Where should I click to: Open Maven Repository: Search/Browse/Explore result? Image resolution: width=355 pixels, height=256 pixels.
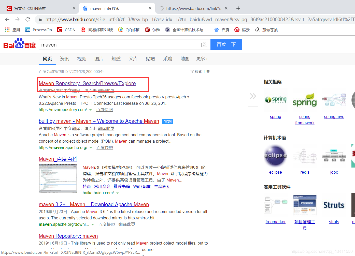[87, 83]
